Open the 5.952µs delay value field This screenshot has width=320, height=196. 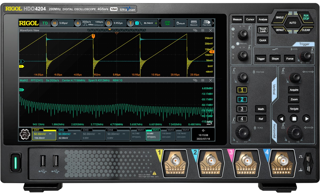click(x=118, y=23)
